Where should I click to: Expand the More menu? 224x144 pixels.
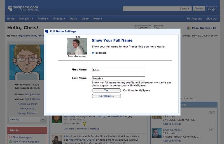98,18
